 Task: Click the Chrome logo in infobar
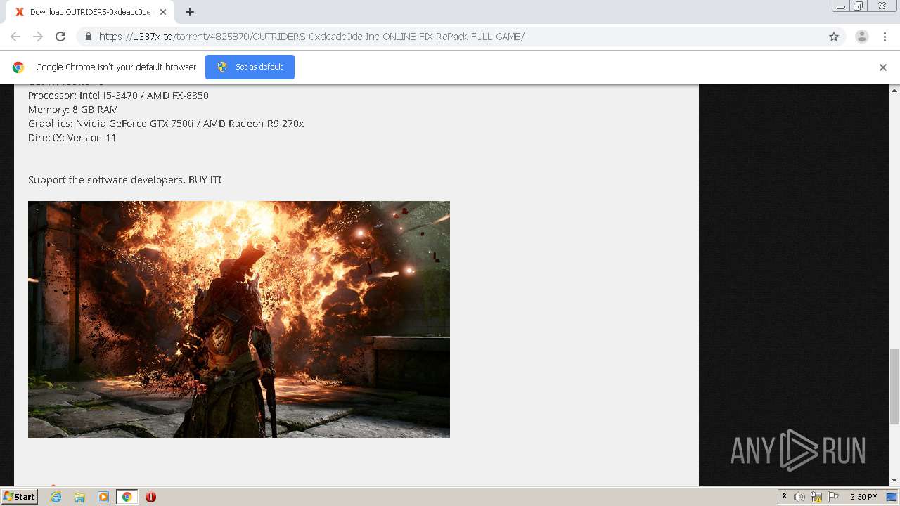[x=18, y=67]
